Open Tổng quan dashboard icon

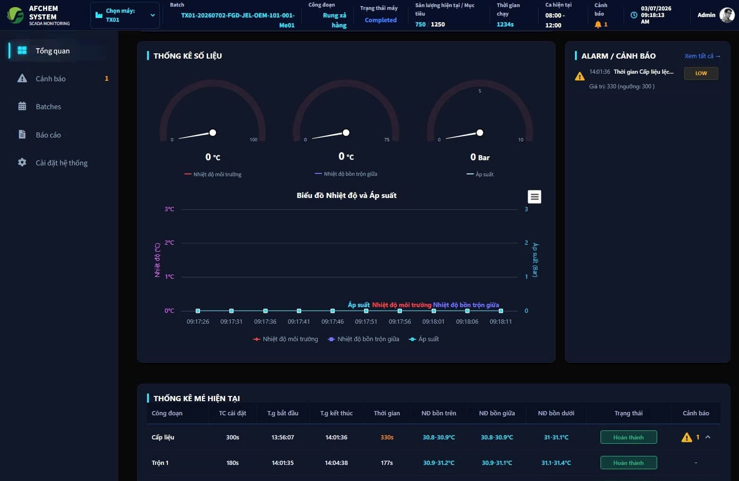[22, 51]
